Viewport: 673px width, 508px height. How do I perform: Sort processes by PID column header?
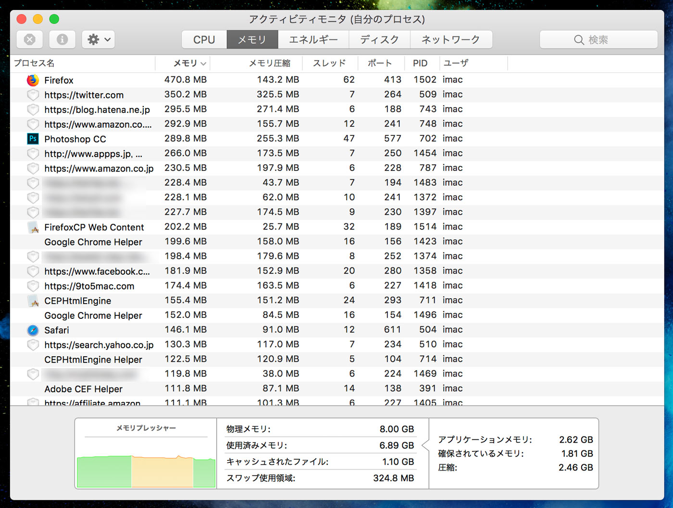click(x=421, y=63)
